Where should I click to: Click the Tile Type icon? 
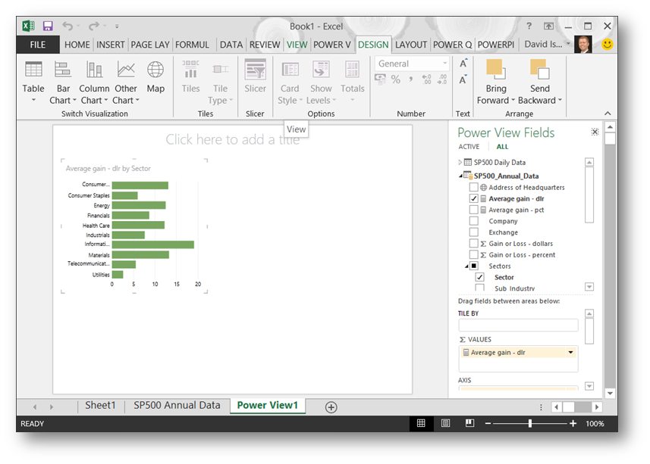click(220, 70)
